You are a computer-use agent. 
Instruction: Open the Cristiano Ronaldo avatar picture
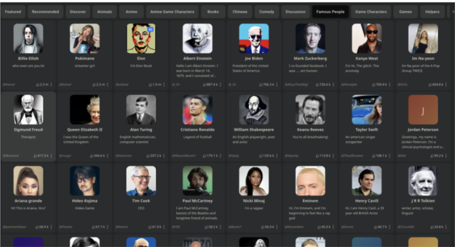coord(198,110)
